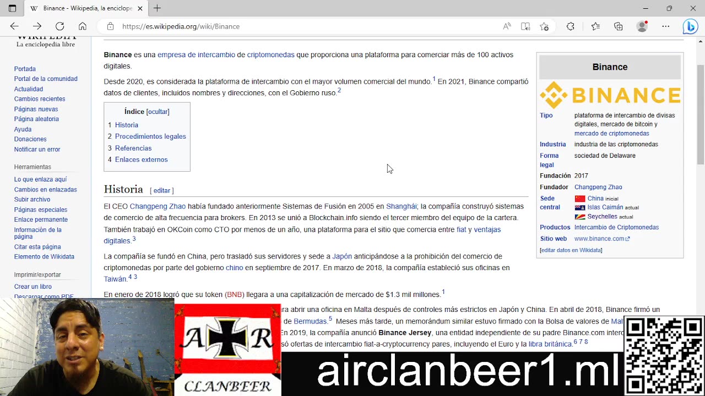The height and width of the screenshot is (396, 705).
Task: Open Intercambio de Criptomonedas infobox link
Action: click(616, 227)
